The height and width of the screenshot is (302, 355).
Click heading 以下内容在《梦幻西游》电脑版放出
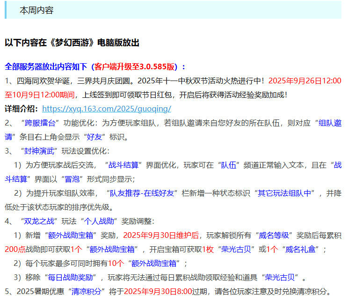coord(72,43)
